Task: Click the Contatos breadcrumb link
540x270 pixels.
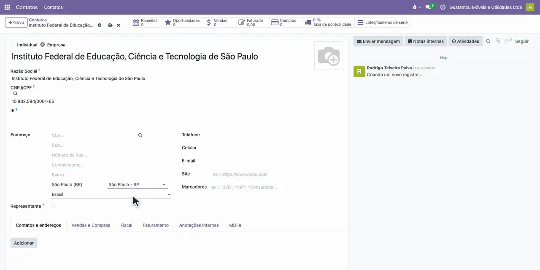Action: coord(38,20)
